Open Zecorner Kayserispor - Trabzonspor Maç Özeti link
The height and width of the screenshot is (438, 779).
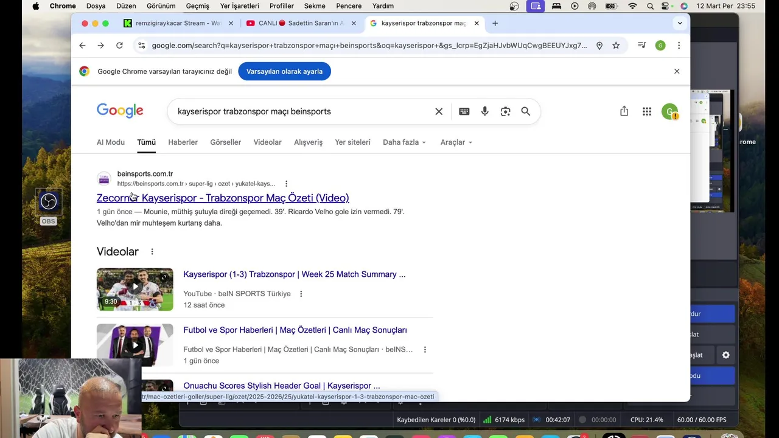(x=223, y=198)
